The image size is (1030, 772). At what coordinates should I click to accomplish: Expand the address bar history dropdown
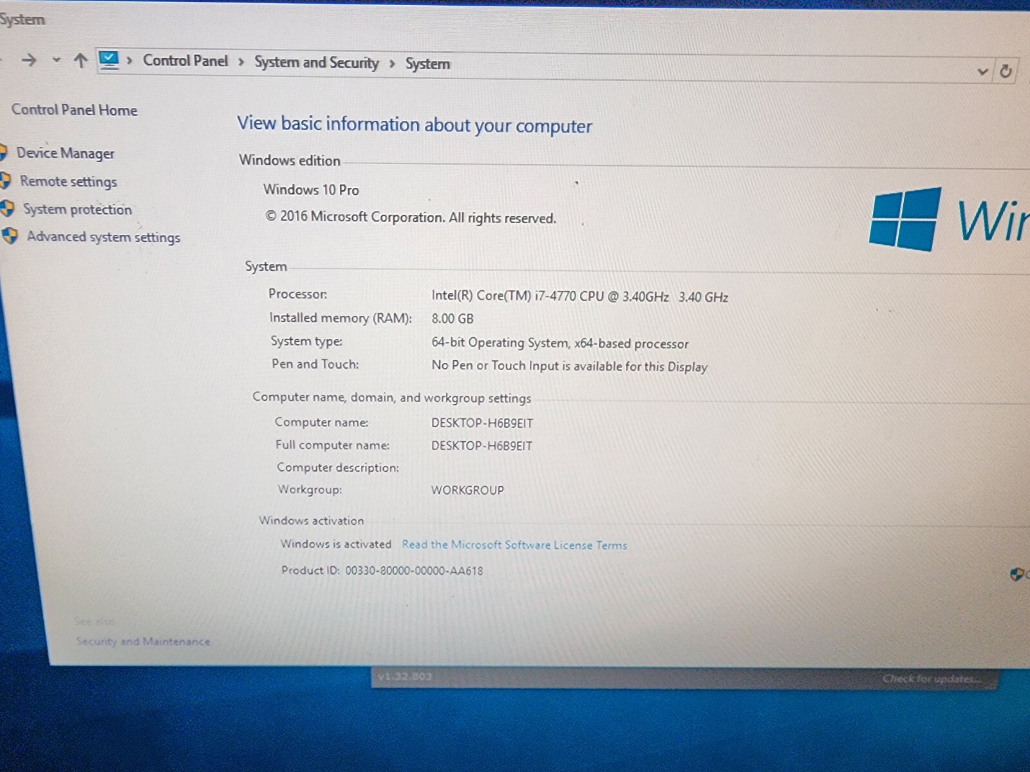(982, 71)
